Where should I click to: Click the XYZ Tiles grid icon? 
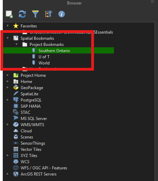click(x=16, y=155)
